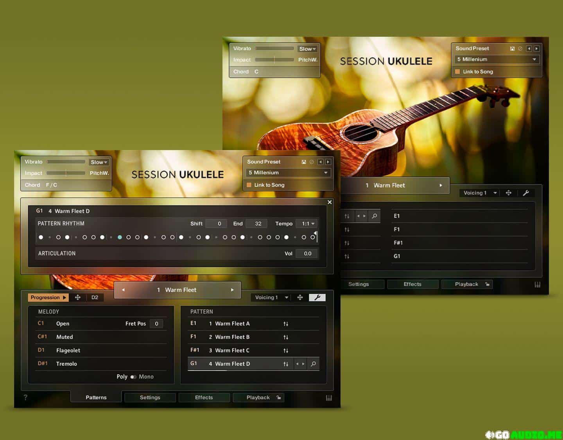Click reset preset icon in front window
Screen dimensions: 563x440
coord(312,162)
